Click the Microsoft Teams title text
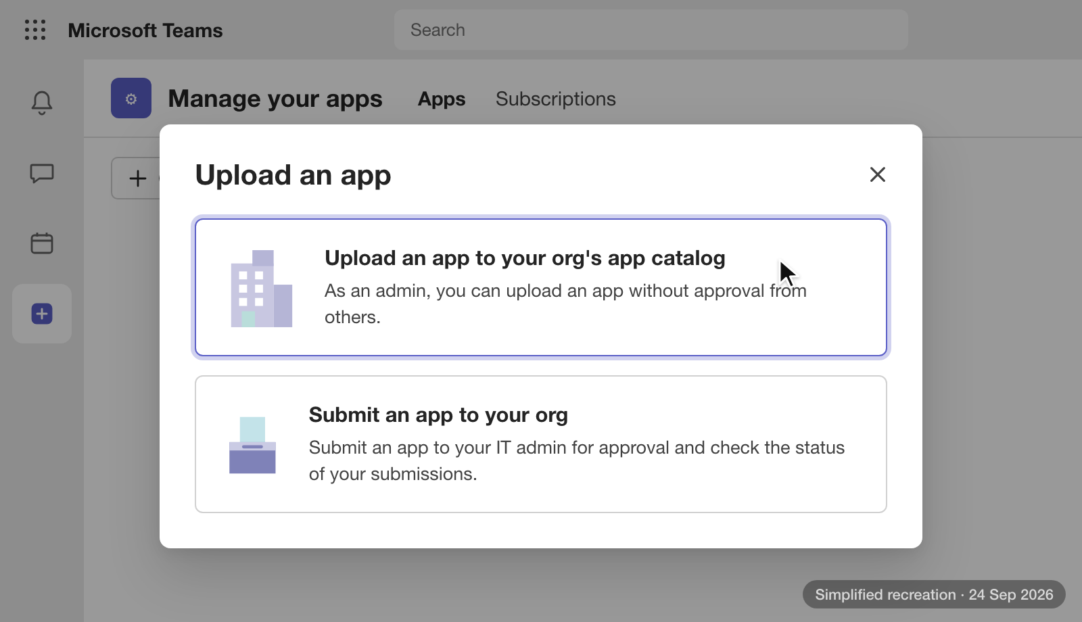Screen dimensions: 1082x622 pos(145,30)
